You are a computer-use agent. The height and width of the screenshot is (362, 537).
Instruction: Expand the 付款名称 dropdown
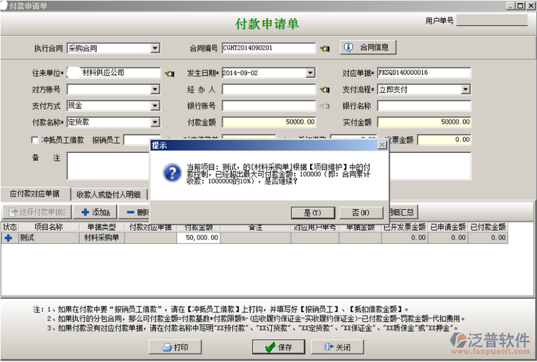pyautogui.click(x=155, y=122)
